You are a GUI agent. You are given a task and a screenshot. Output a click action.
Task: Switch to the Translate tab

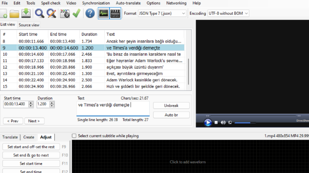click(x=10, y=137)
